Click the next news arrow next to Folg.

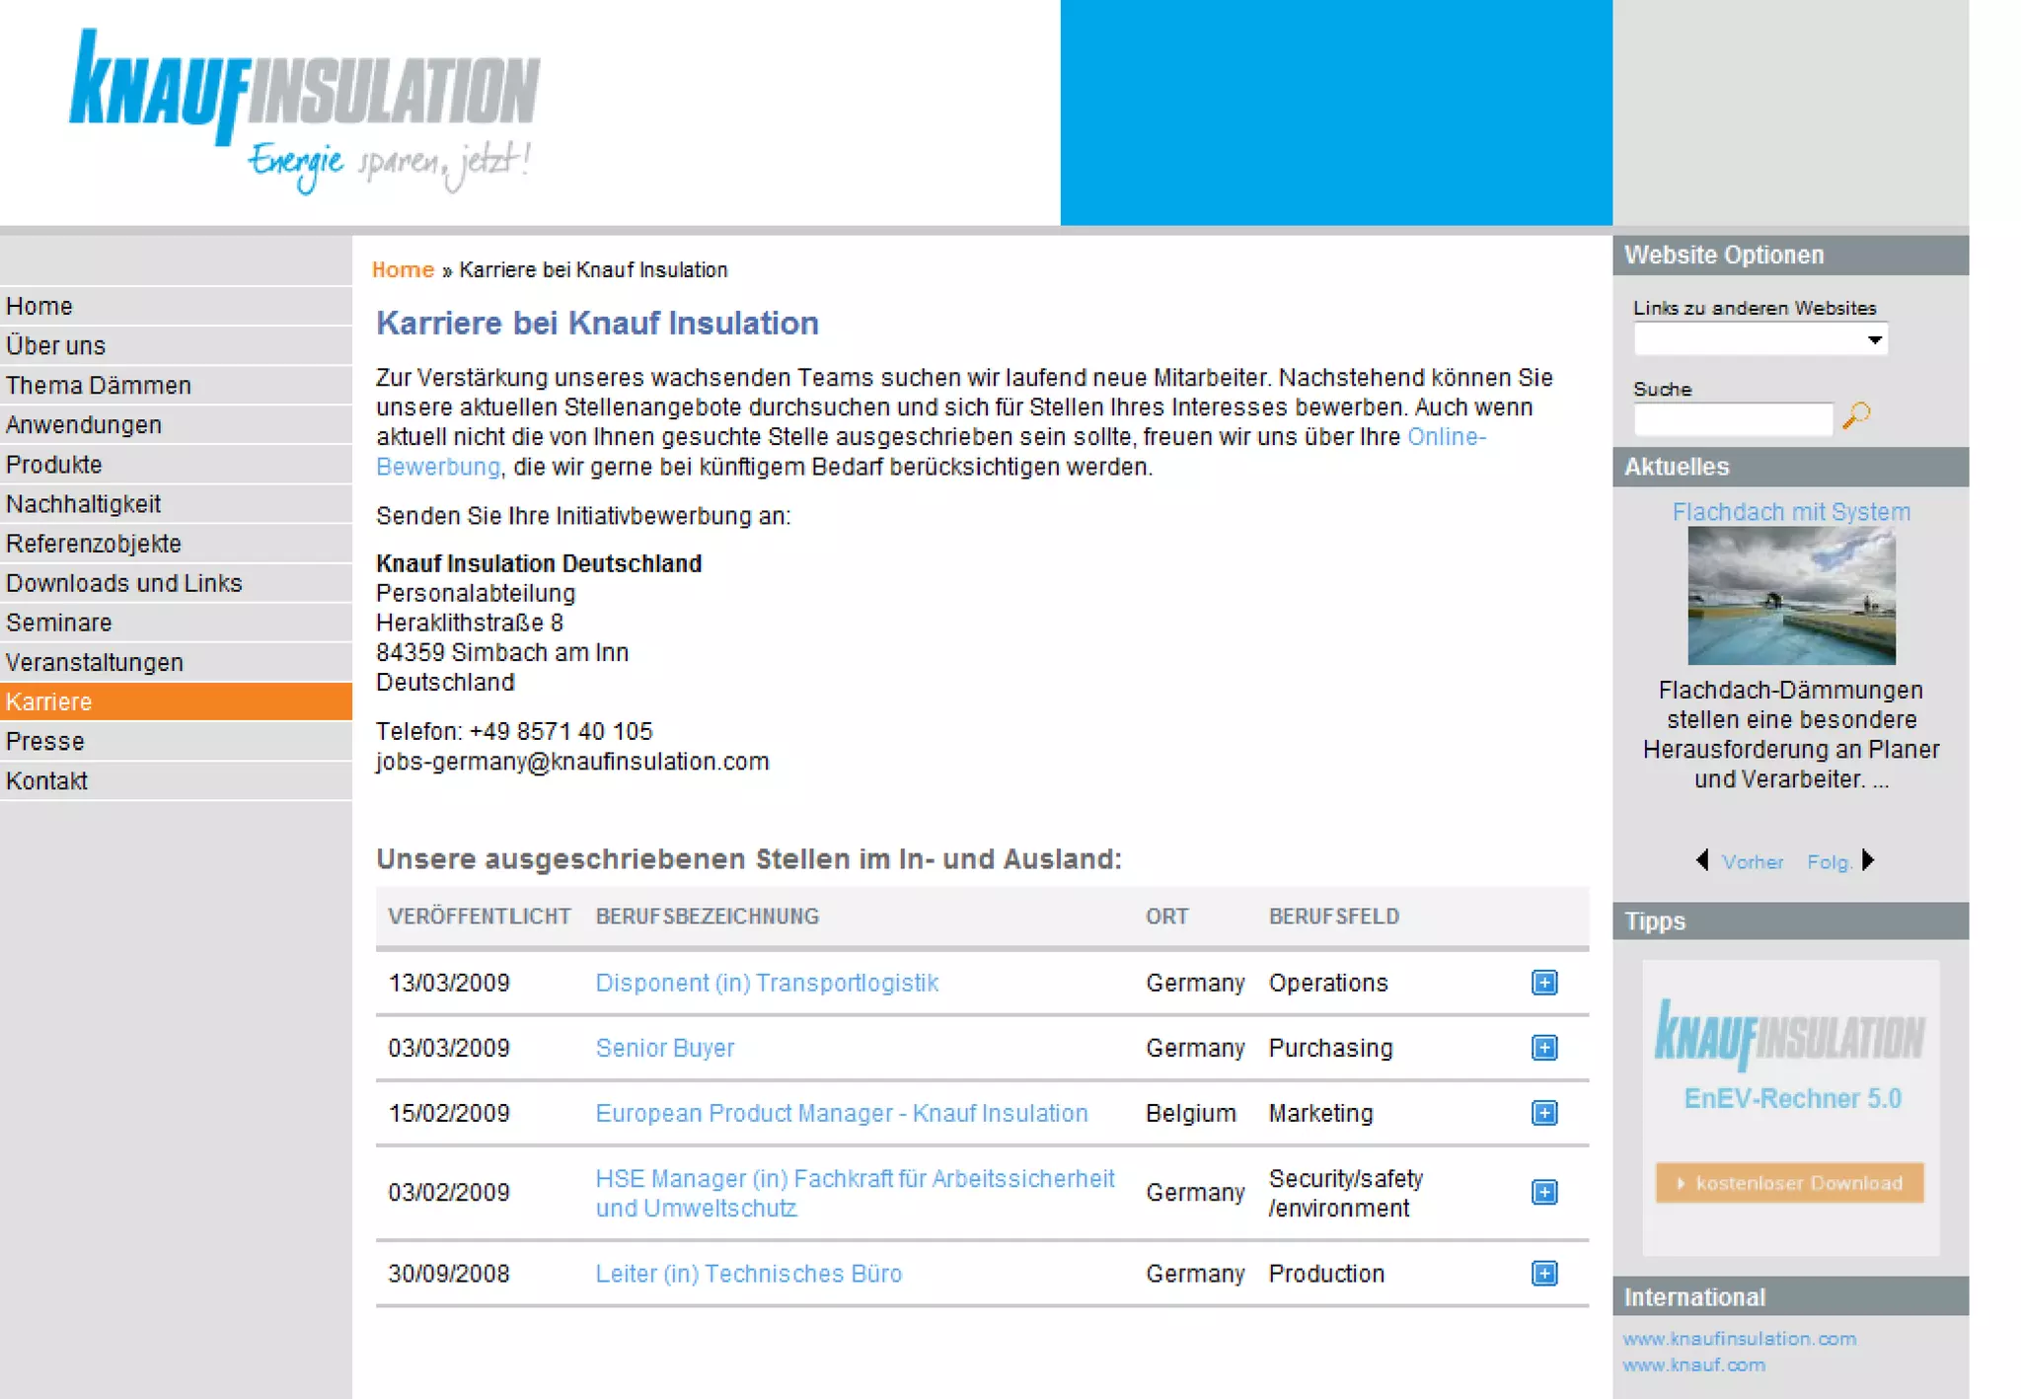[1867, 860]
